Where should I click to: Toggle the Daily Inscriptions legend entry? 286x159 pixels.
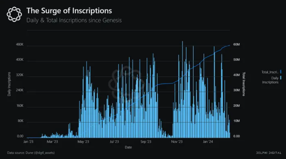272,80
